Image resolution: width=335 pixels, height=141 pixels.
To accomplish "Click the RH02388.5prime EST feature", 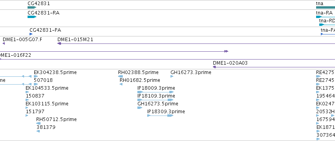I will pyautogui.click(x=120, y=76).
